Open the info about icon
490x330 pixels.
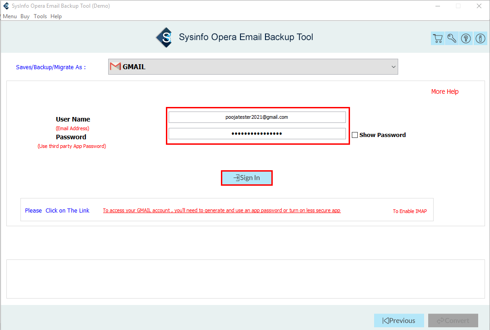[480, 39]
